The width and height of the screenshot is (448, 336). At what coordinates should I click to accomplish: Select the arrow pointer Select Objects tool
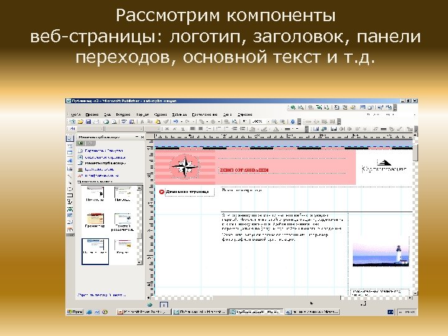[70, 138]
